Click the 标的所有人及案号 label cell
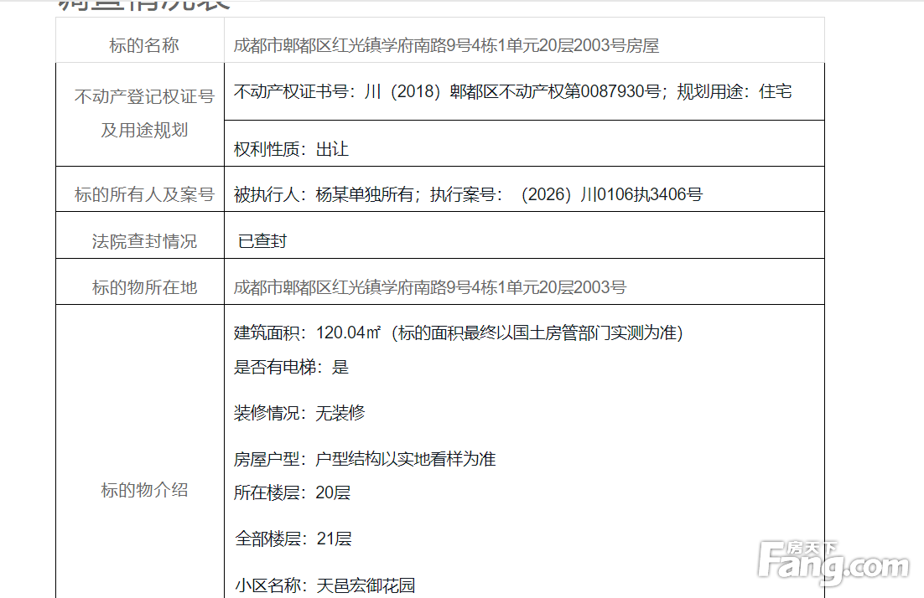Image resolution: width=924 pixels, height=598 pixels. coord(144,195)
